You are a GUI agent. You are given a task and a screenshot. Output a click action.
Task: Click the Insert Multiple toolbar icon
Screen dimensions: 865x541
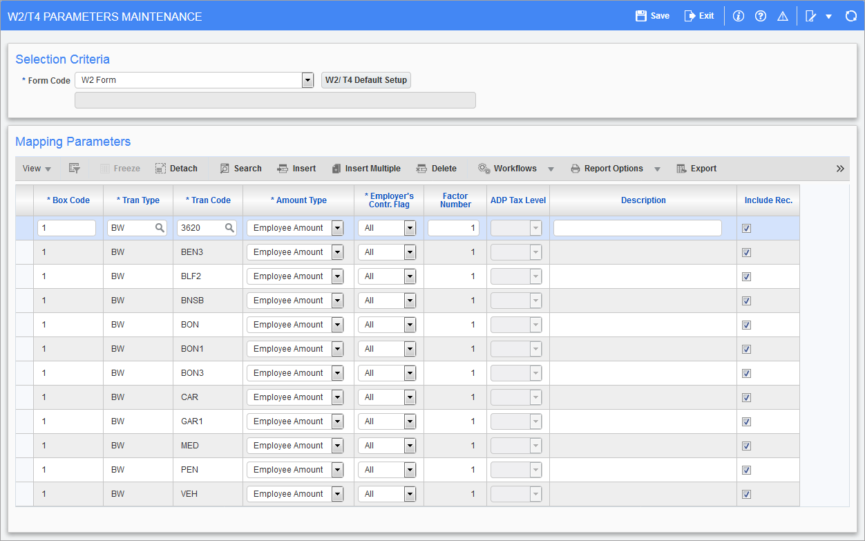click(336, 169)
